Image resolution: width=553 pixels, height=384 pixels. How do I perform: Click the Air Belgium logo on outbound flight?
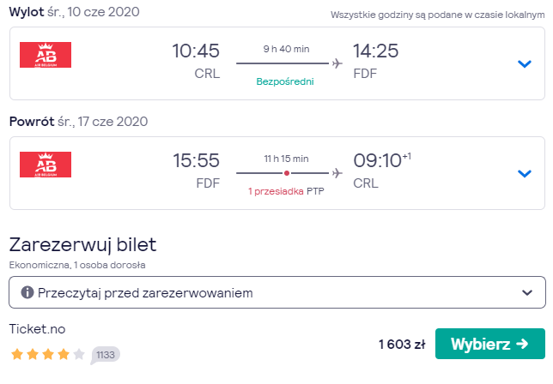coord(46,55)
